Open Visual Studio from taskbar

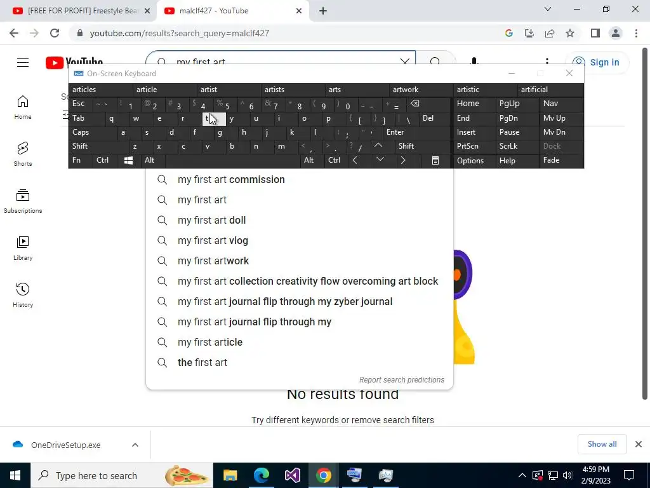click(292, 475)
